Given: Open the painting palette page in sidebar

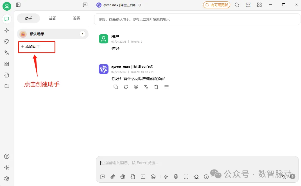Looking at the screenshot, I should pos(7,41).
